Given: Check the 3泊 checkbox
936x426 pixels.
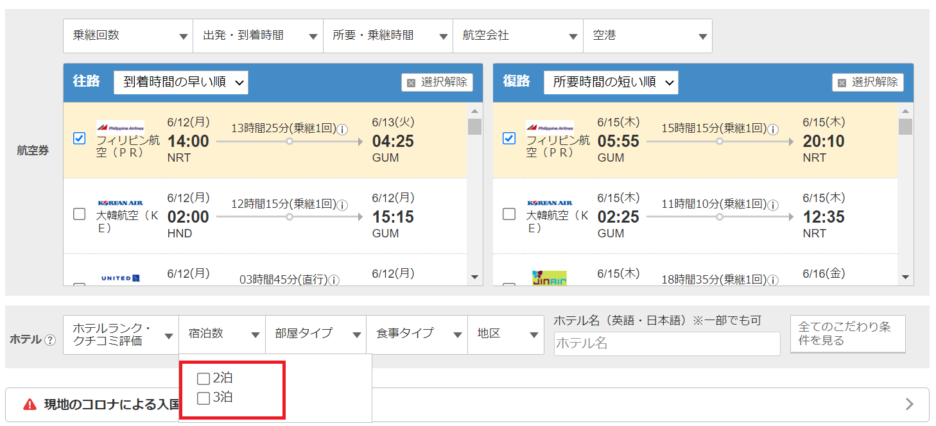Looking at the screenshot, I should [204, 398].
